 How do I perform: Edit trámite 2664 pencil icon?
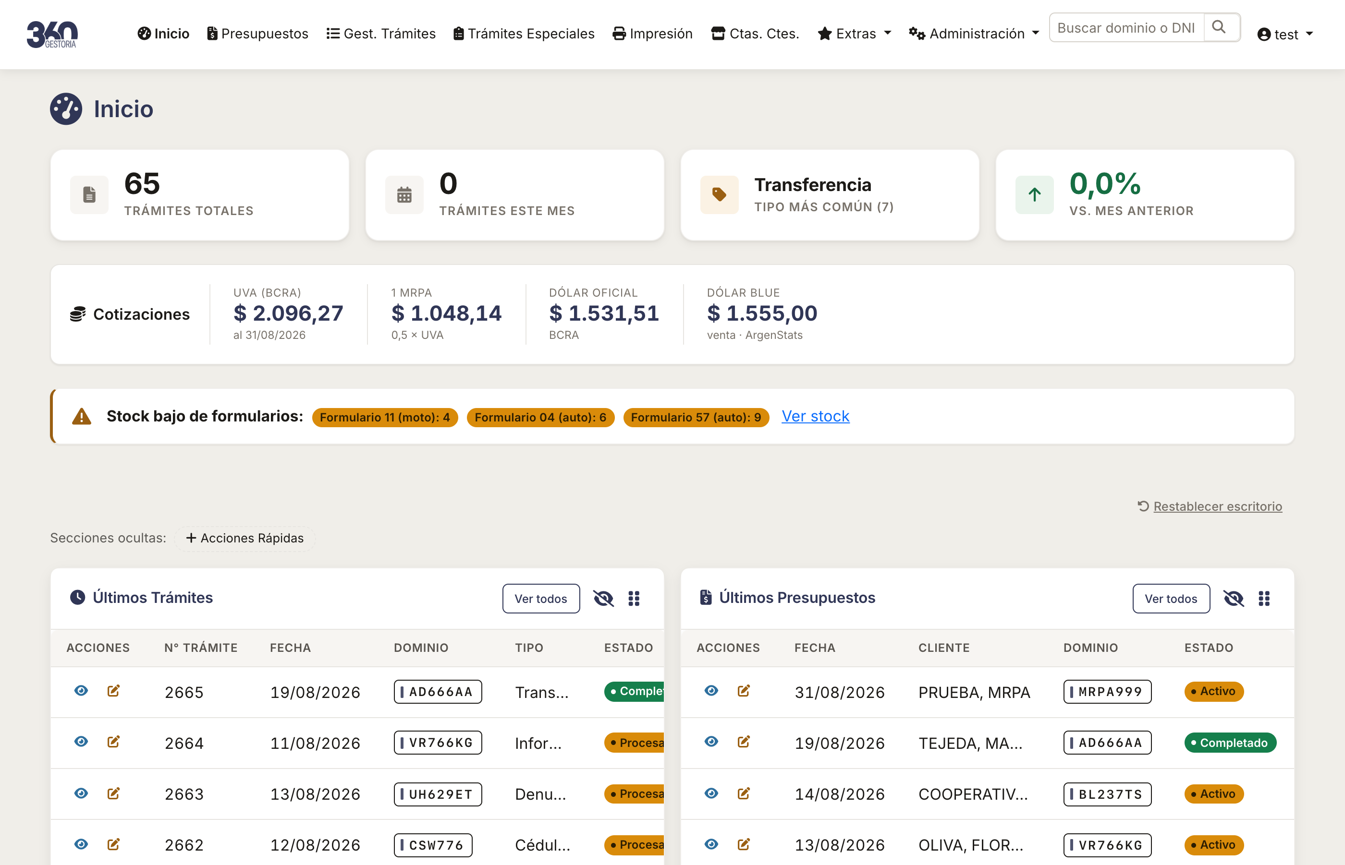pos(113,742)
